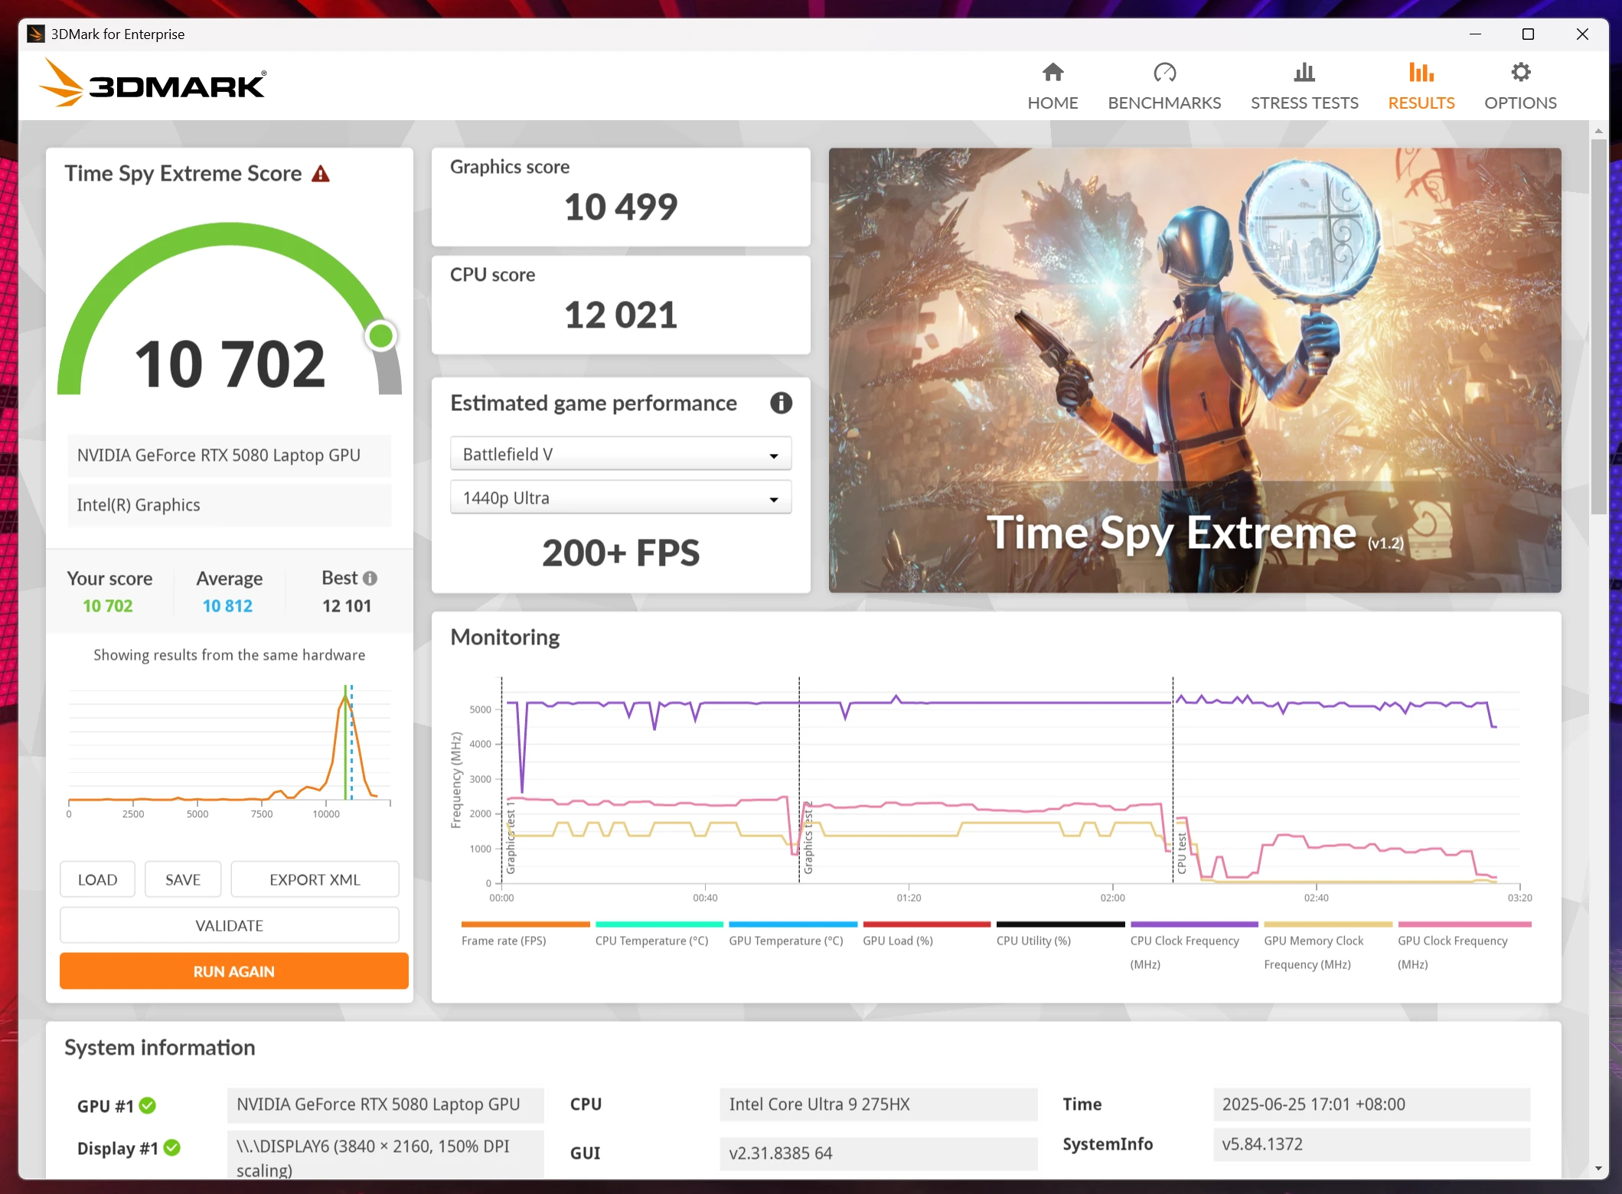Viewport: 1622px width, 1194px height.
Task: Click the Home house icon
Action: click(1053, 73)
